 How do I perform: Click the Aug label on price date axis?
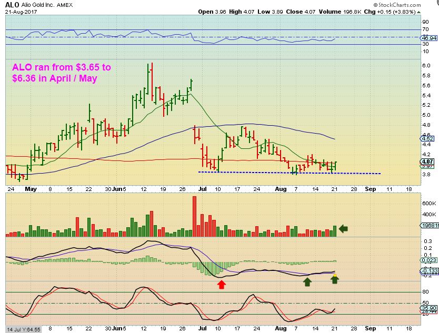(281, 189)
